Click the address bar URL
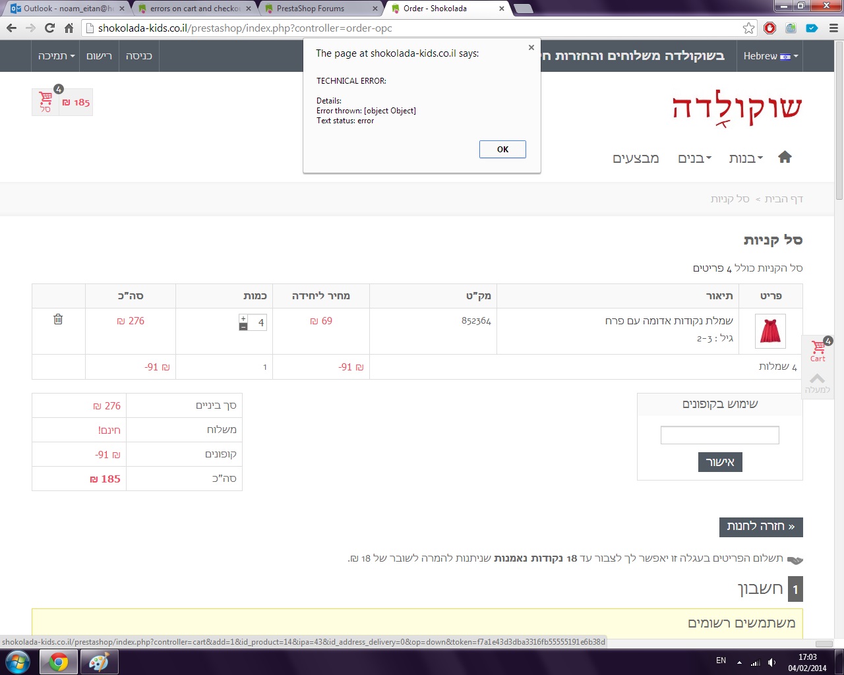844x675 pixels. [x=245, y=28]
